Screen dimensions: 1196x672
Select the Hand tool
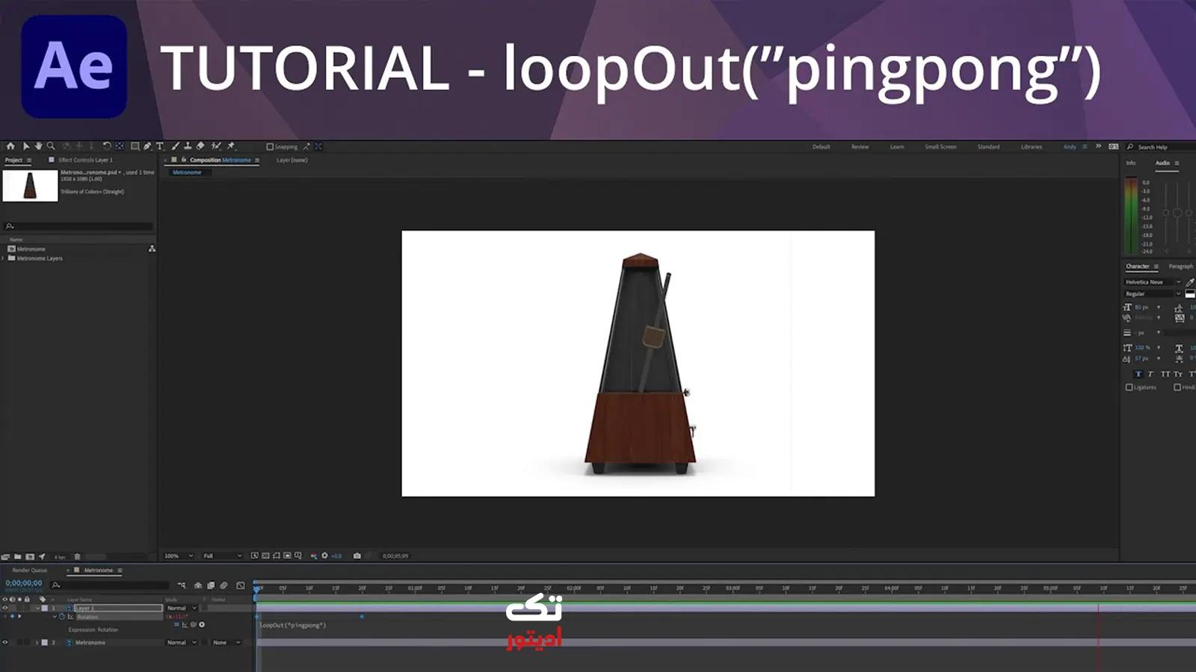[38, 146]
